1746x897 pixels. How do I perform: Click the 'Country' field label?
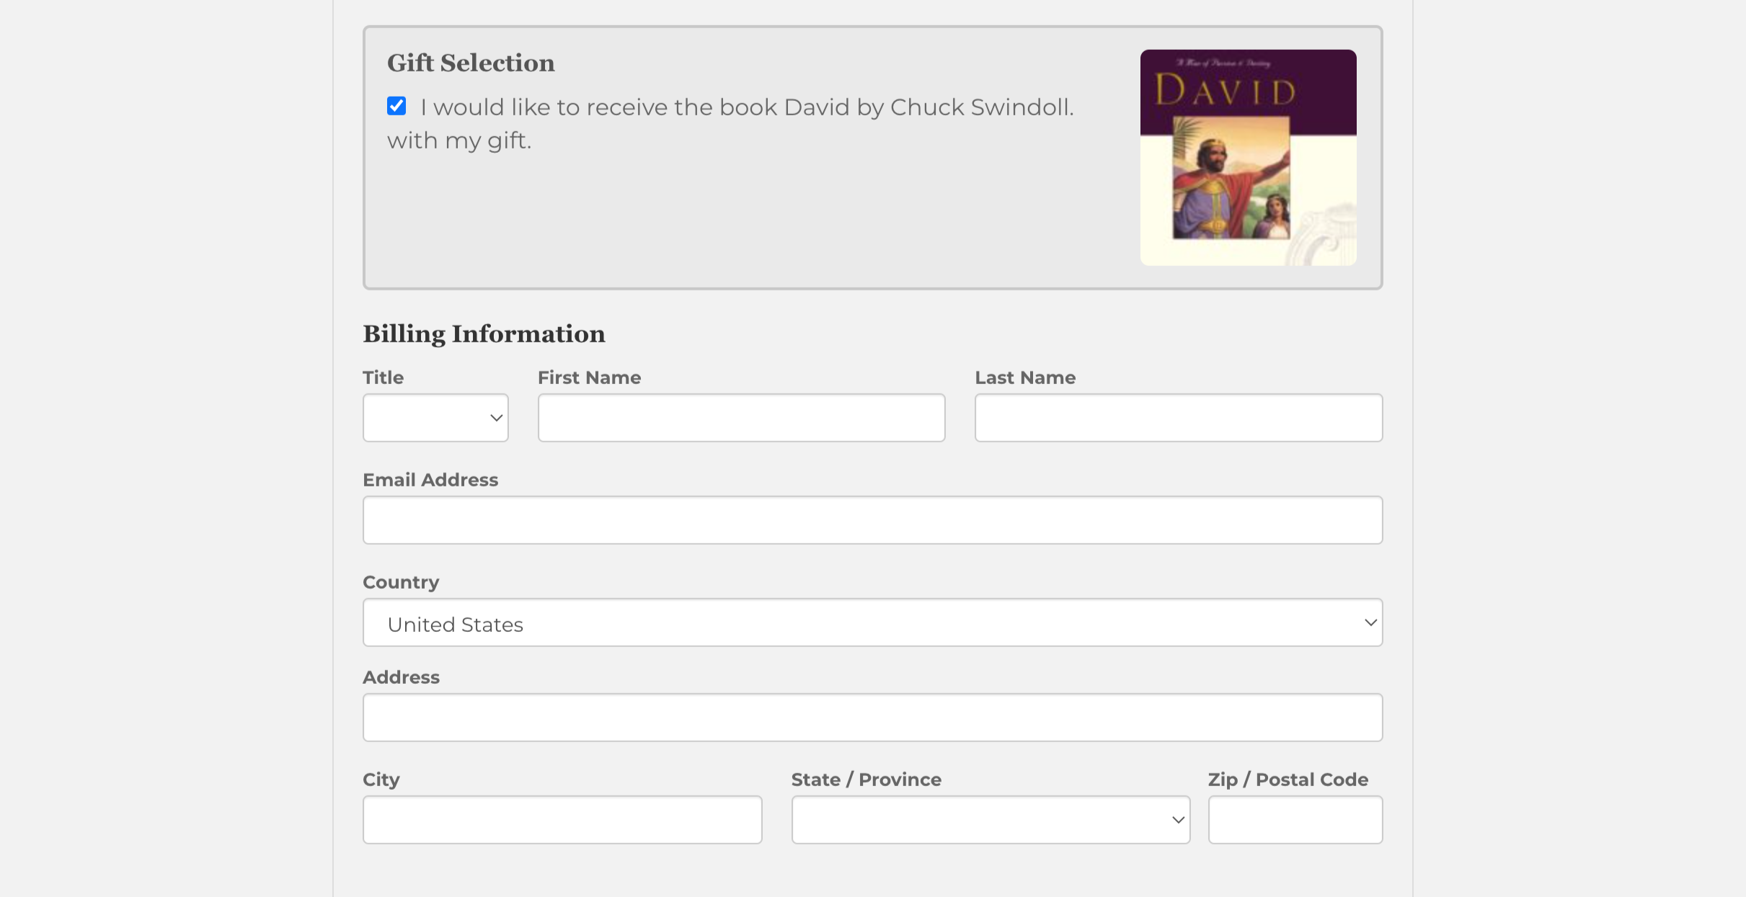coord(401,582)
